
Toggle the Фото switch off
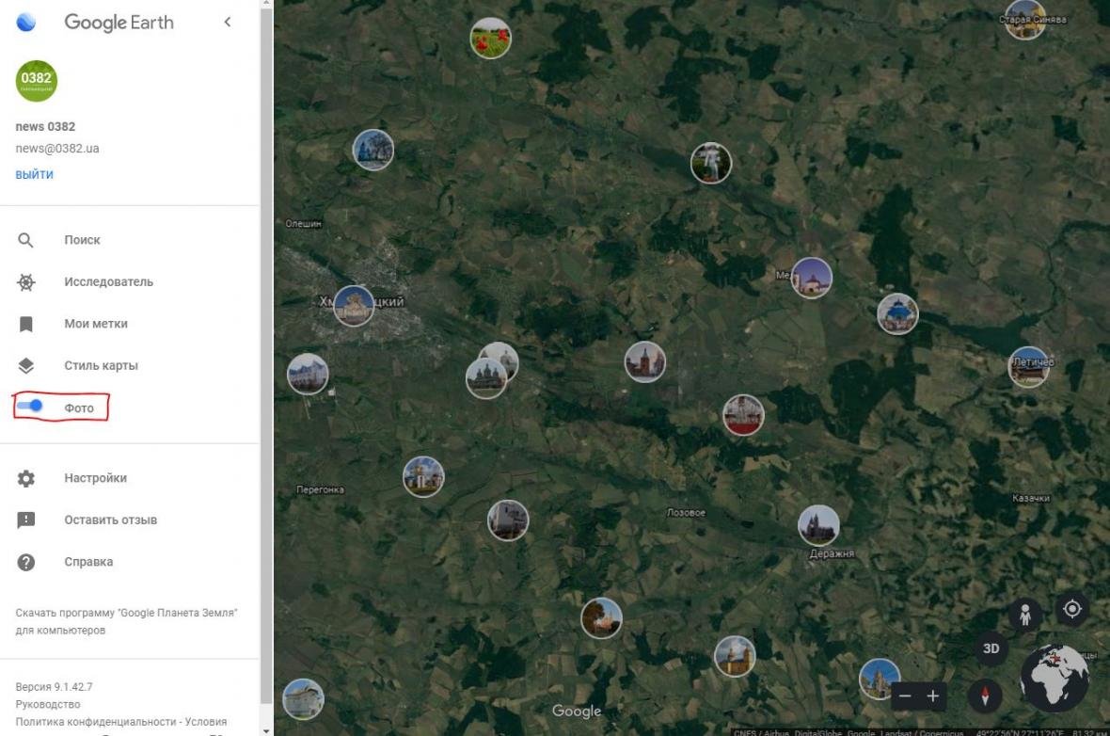coord(30,406)
